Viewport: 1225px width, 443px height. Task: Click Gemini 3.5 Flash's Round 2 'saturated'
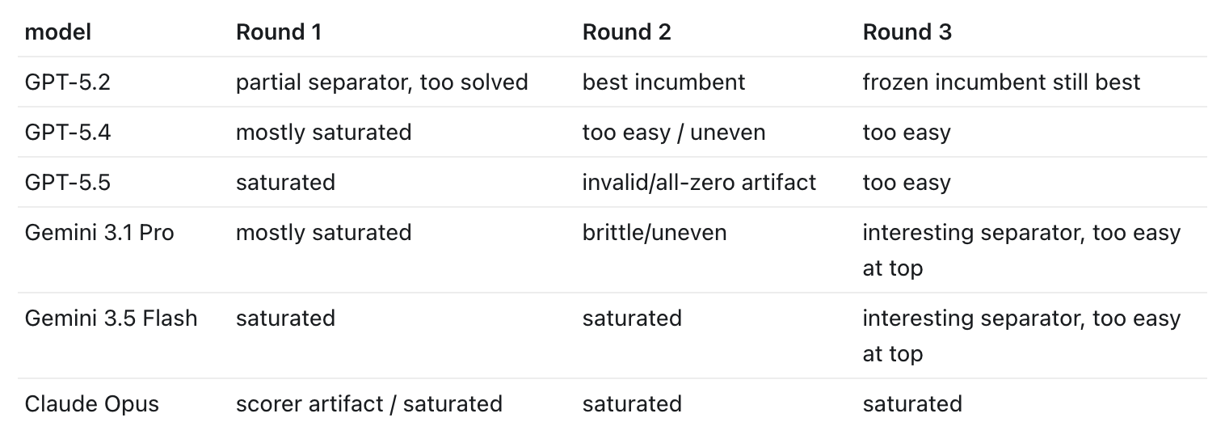click(x=632, y=319)
